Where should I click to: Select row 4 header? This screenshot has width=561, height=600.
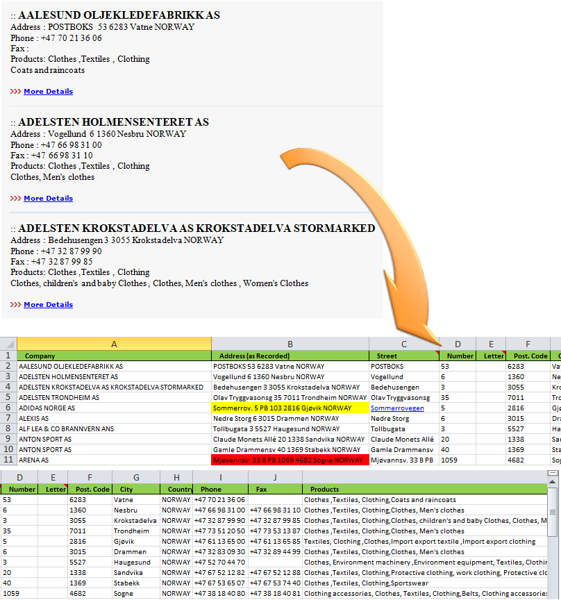[8, 387]
